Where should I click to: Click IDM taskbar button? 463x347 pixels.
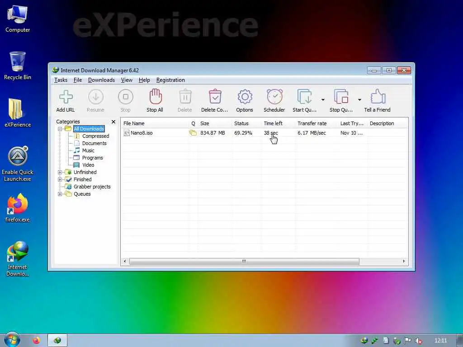[57, 341]
